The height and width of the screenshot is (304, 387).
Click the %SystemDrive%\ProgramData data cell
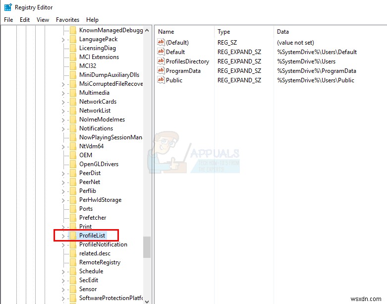317,71
